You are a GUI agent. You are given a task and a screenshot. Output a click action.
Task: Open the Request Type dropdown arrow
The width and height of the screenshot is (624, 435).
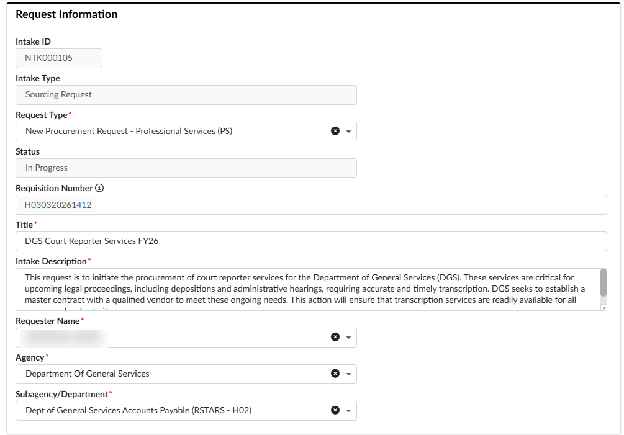click(348, 131)
